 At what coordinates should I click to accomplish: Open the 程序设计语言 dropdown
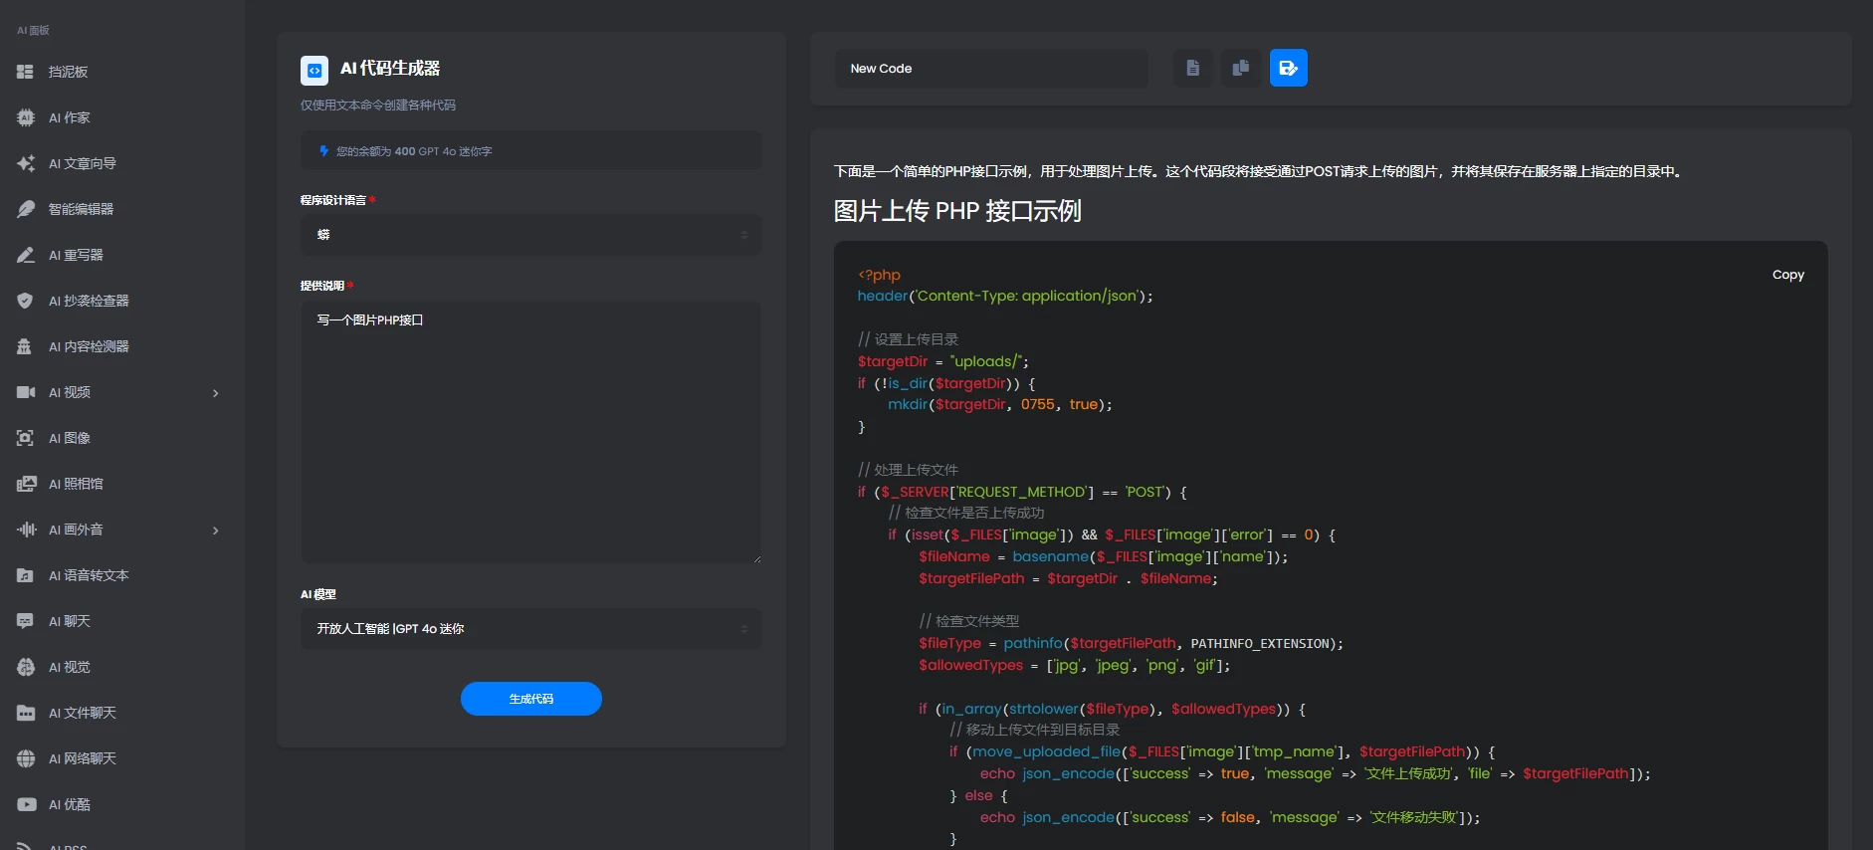(x=530, y=235)
